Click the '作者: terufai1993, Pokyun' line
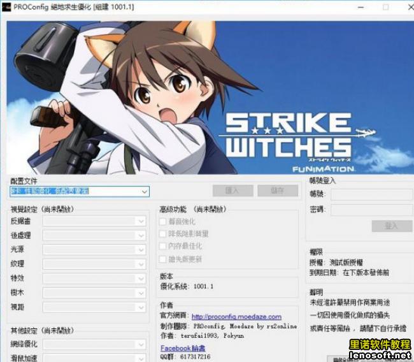The width and height of the screenshot is (414, 362). point(202,336)
